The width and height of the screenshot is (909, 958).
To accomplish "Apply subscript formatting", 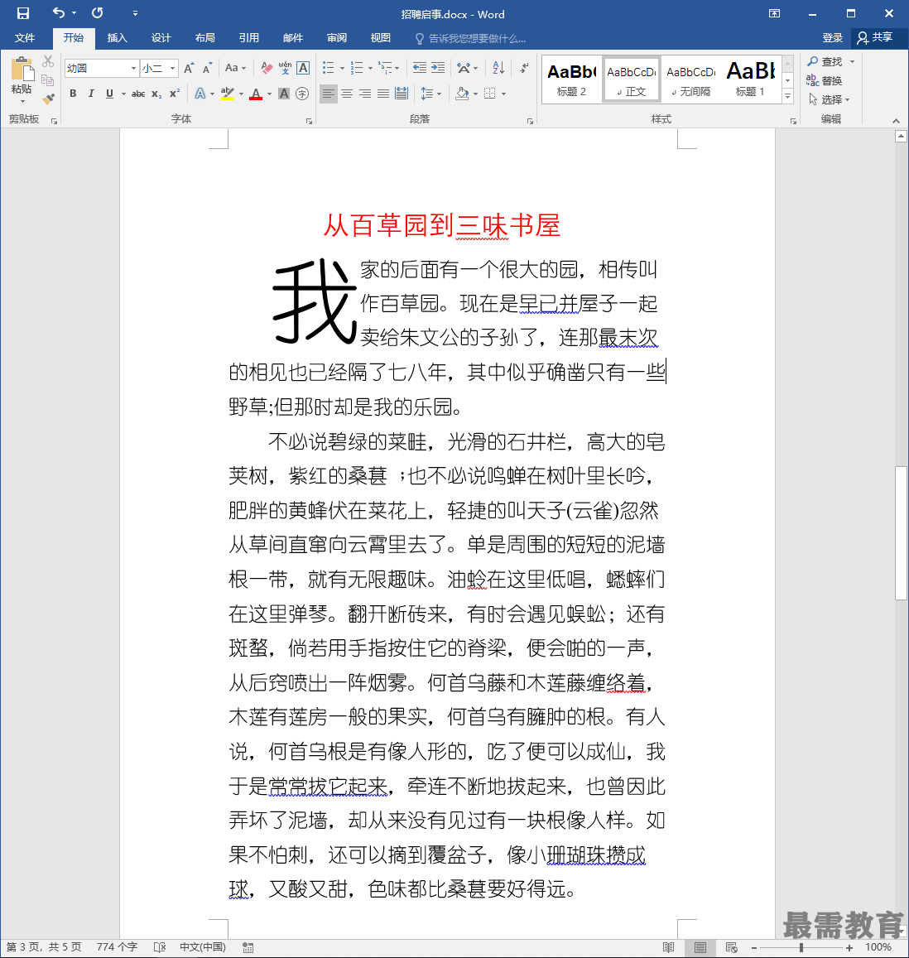I will (x=156, y=94).
